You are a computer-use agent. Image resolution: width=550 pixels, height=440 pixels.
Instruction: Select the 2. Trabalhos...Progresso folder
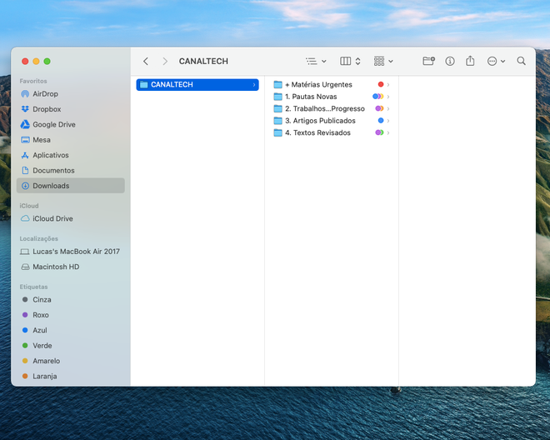(332, 109)
